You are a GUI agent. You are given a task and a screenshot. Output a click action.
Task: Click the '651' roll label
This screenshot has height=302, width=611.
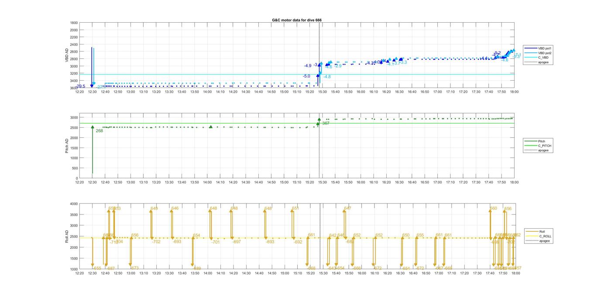[295, 208]
